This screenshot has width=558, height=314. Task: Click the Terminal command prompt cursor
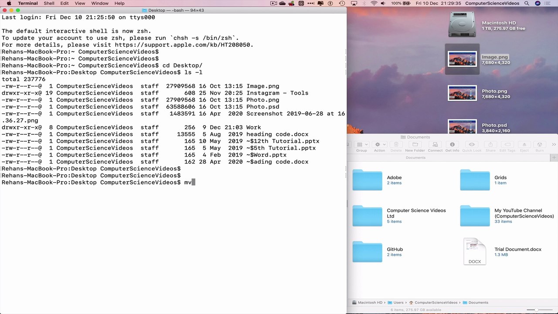(x=193, y=182)
